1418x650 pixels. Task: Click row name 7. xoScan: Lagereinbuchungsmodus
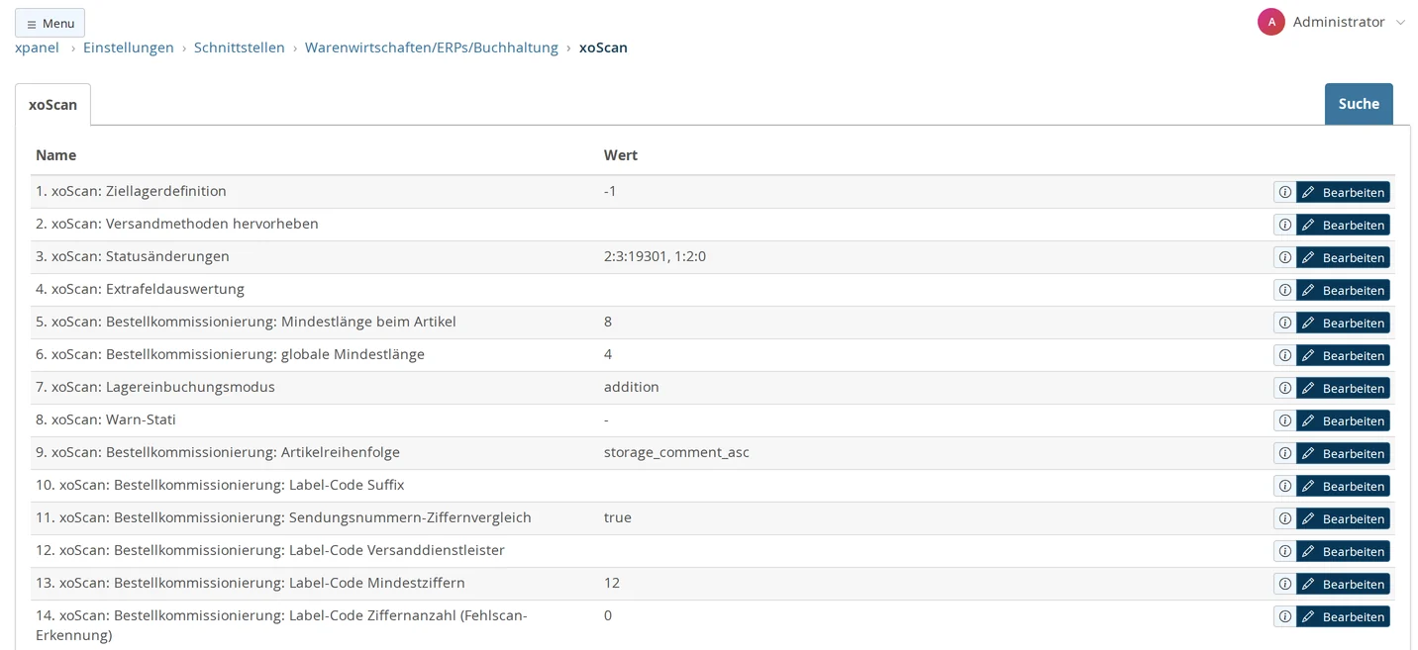(155, 387)
